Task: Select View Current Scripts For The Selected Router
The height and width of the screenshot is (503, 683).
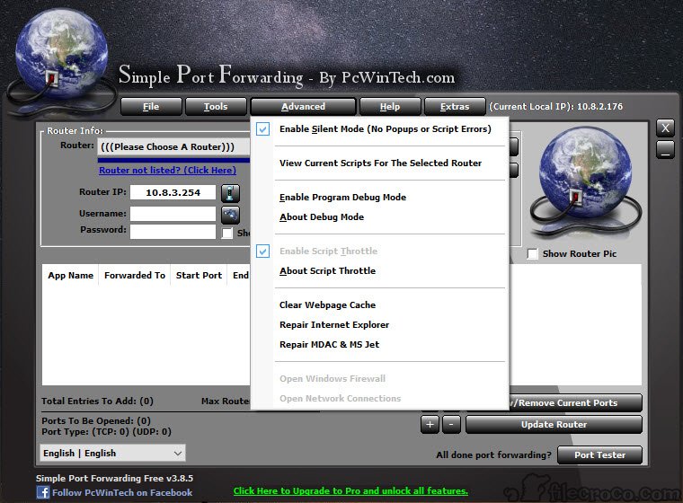Action: (x=380, y=163)
